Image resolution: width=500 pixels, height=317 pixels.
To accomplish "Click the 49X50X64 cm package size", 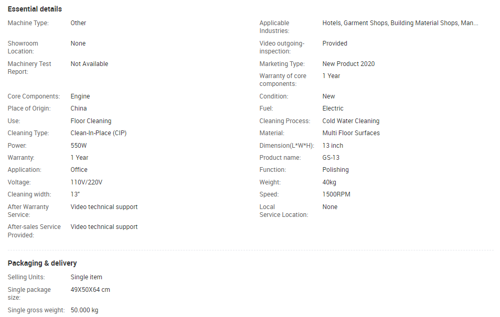I will [90, 290].
